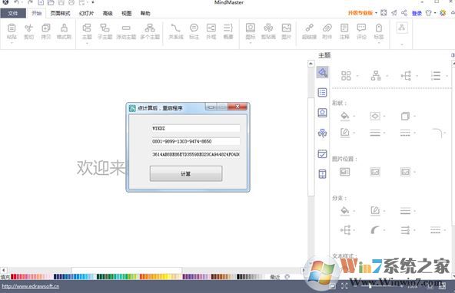Viewport: 455px width, 293px height.
Task: Click the Undo arrow in quick toolbar
Action: 16,2
